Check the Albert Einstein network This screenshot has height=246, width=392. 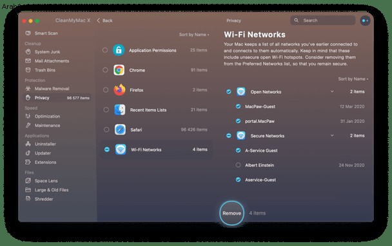point(239,165)
